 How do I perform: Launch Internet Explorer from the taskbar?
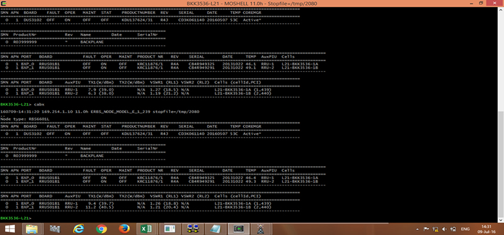tap(78, 229)
